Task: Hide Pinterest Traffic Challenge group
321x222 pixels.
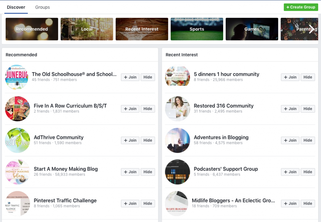Action: [148, 203]
